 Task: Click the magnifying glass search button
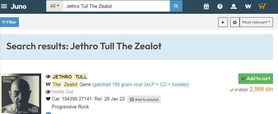(x=176, y=6)
